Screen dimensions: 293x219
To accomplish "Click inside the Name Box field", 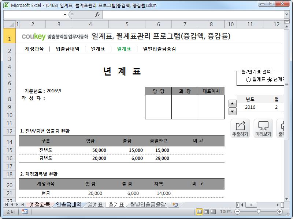I will (x=33, y=15).
